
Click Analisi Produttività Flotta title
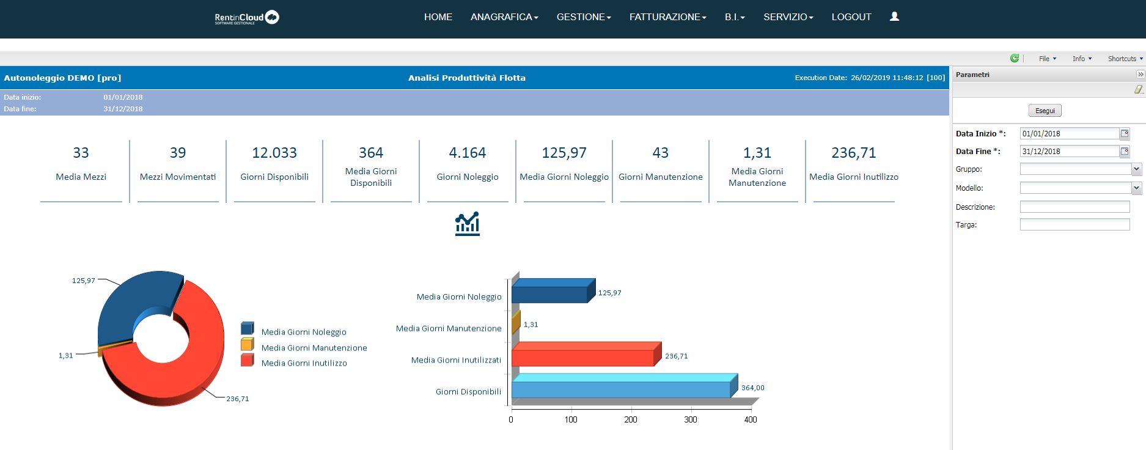coord(467,78)
